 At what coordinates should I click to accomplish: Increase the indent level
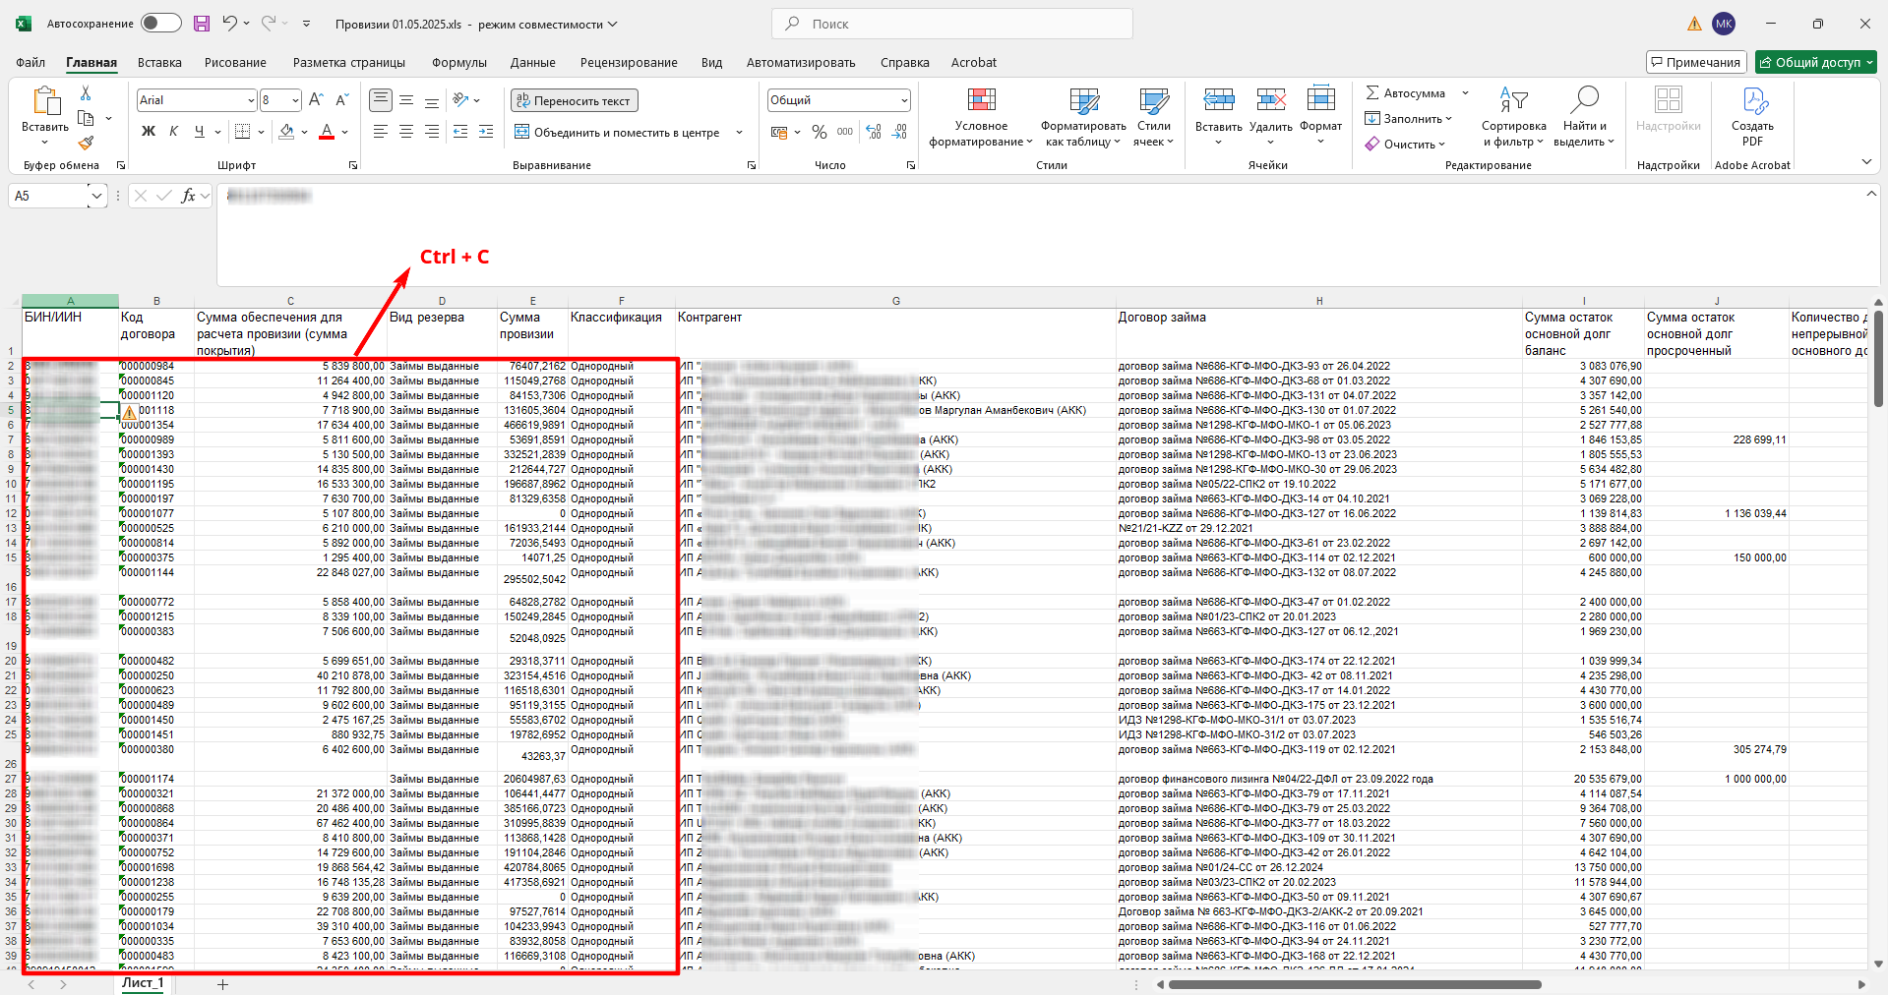click(486, 132)
